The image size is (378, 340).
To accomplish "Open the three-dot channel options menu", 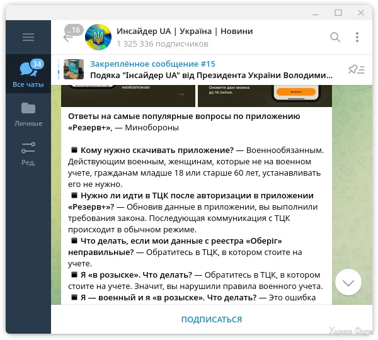I will [357, 37].
